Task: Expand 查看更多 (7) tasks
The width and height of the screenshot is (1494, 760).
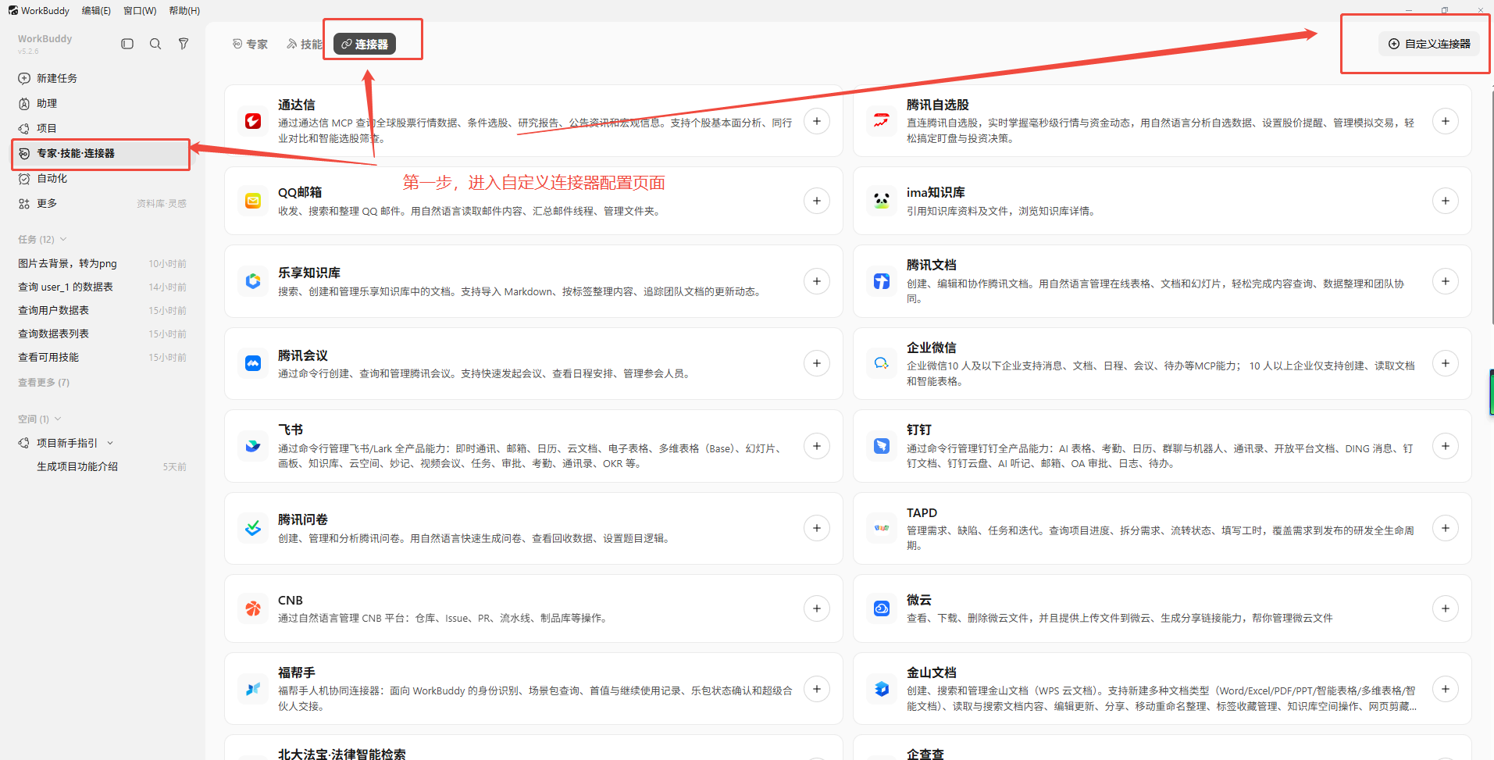Action: click(44, 383)
